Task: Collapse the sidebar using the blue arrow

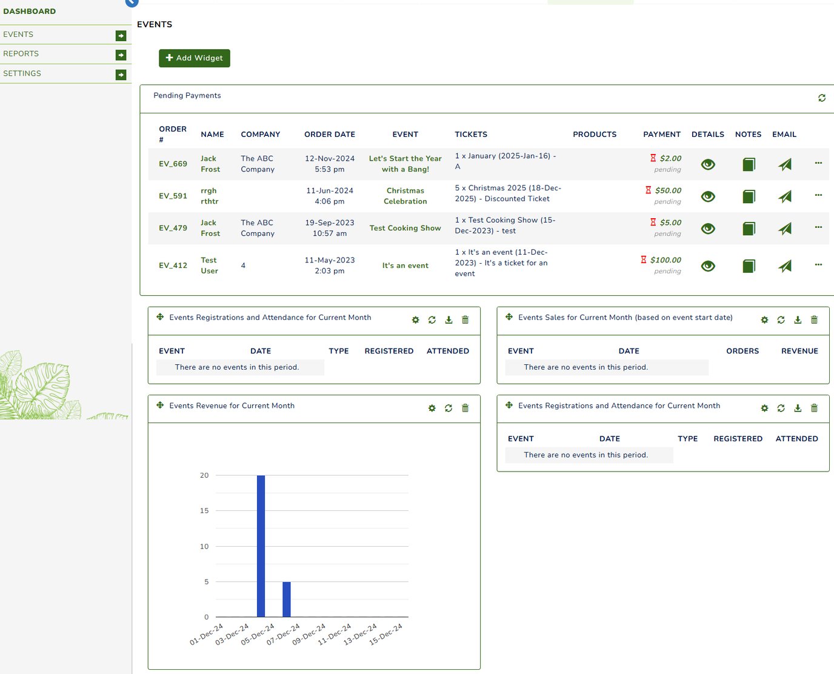Action: click(131, 3)
